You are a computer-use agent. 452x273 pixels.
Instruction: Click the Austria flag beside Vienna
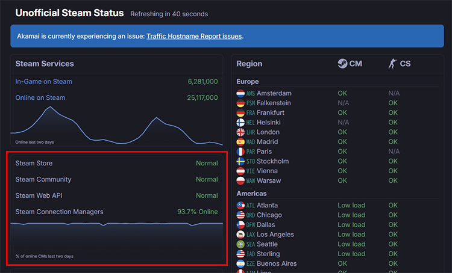tap(240, 171)
